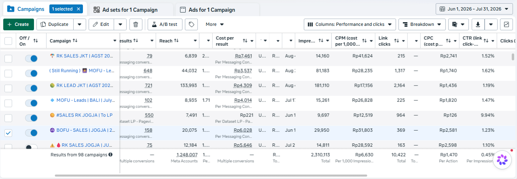This screenshot has width=517, height=179.
Task: Click the calendar icon in date range
Action: pyautogui.click(x=442, y=9)
